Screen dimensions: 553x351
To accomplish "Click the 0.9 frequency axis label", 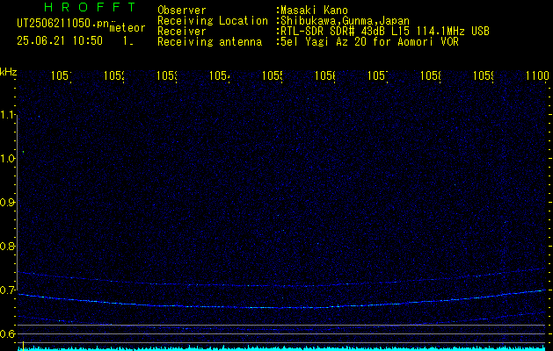I will [x=8, y=203].
